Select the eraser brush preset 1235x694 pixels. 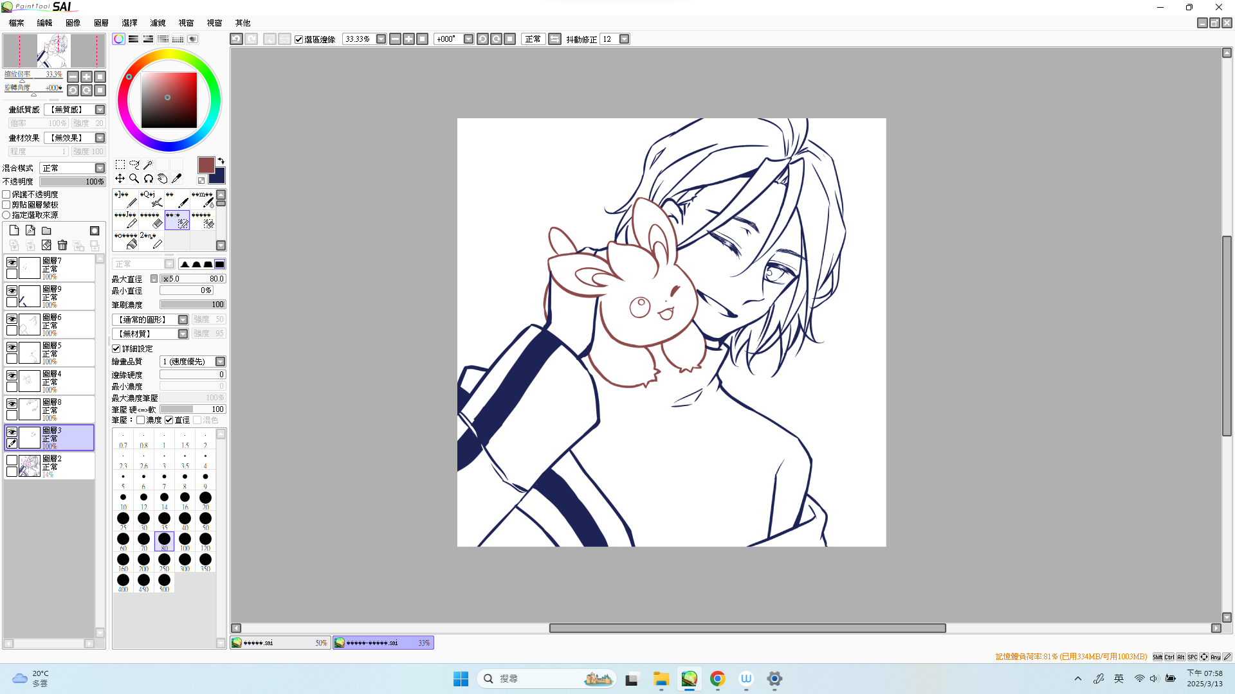pos(151,220)
